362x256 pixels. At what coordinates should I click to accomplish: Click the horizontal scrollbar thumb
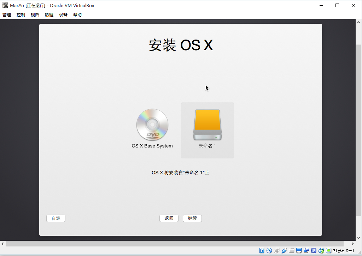[x=175, y=244]
